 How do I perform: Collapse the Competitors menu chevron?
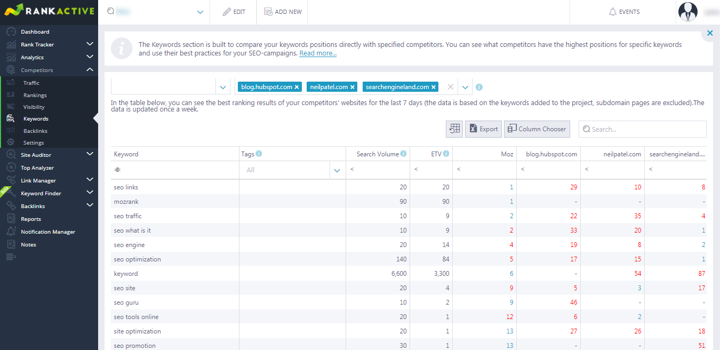click(x=90, y=70)
